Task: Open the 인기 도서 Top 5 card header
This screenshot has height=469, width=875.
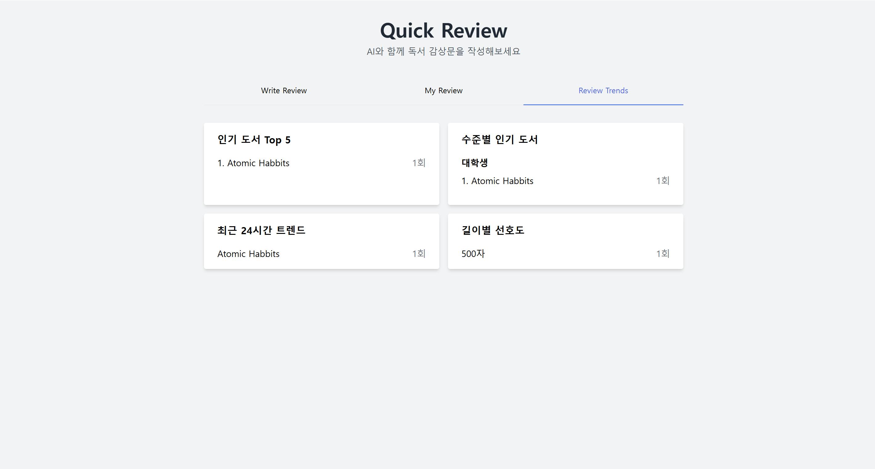Action: pos(254,139)
